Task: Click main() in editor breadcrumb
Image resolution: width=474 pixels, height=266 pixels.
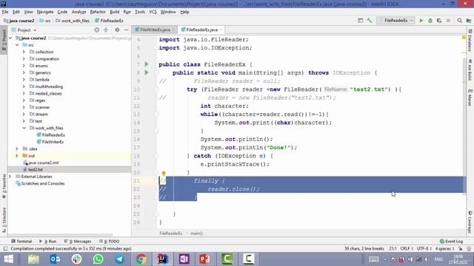Action: click(x=196, y=233)
